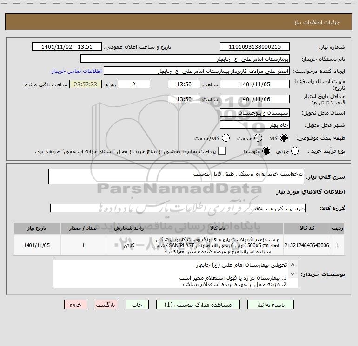This screenshot has width=358, height=346.
Task: Toggle the اسناد خزانه اسلامی payment checkbox
Action: tap(222, 151)
